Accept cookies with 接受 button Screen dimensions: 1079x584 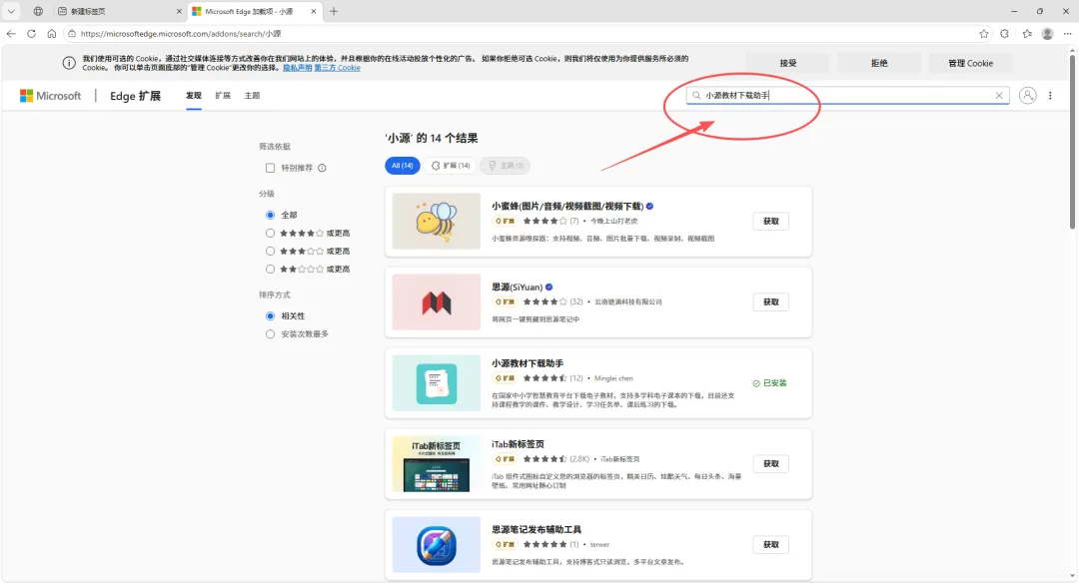[788, 63]
